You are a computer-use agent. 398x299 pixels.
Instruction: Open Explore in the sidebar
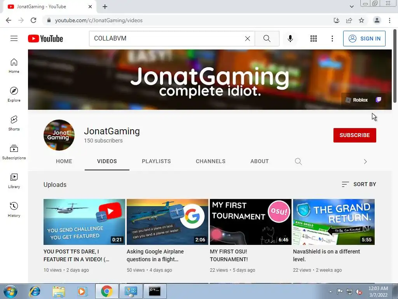point(14,94)
